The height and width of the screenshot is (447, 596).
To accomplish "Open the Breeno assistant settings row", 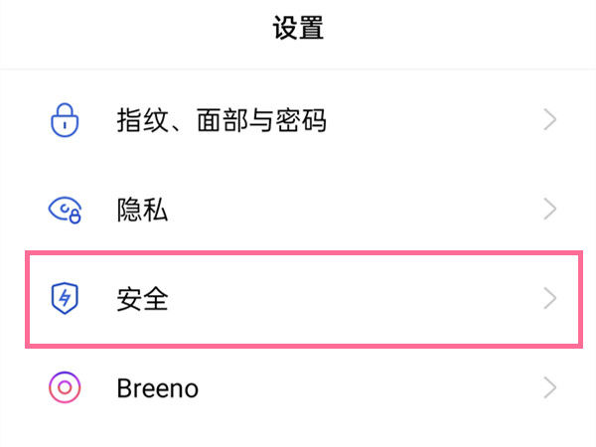I will coord(348,387).
